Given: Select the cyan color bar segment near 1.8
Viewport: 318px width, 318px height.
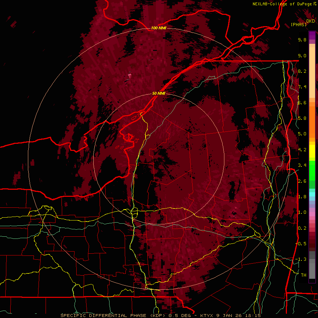Looking at the screenshot, I should click(312, 194).
